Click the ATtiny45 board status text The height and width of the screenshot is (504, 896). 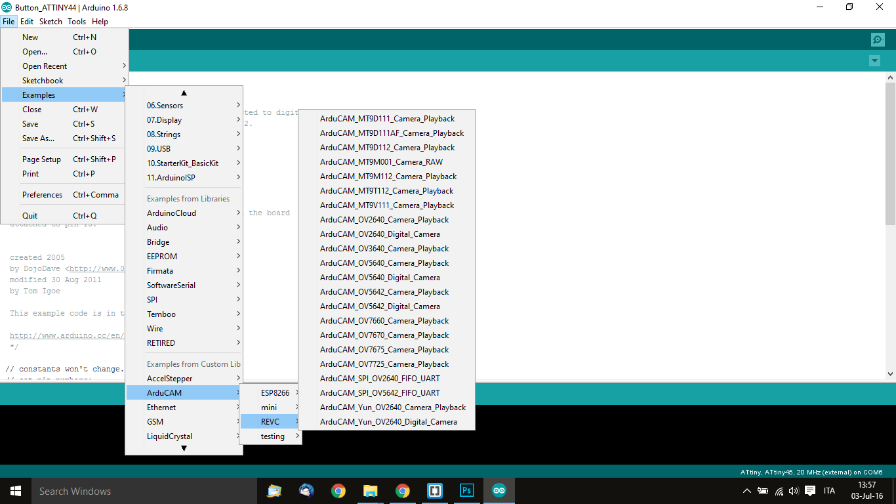click(811, 472)
